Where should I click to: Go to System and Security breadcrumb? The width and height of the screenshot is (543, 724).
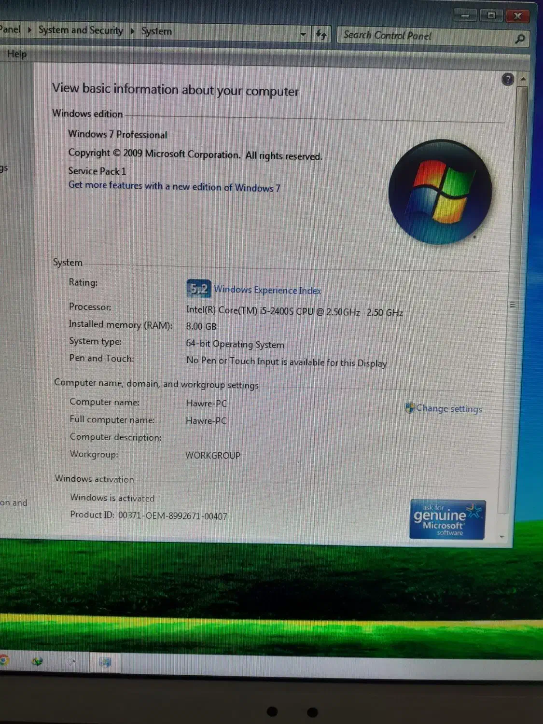click(x=81, y=30)
